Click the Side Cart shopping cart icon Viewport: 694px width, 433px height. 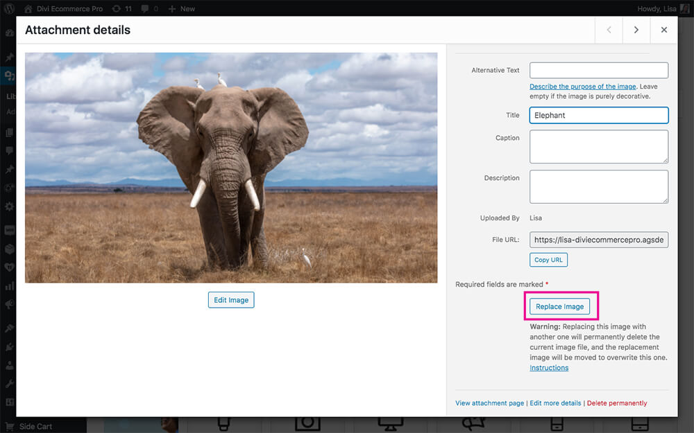pos(9,426)
